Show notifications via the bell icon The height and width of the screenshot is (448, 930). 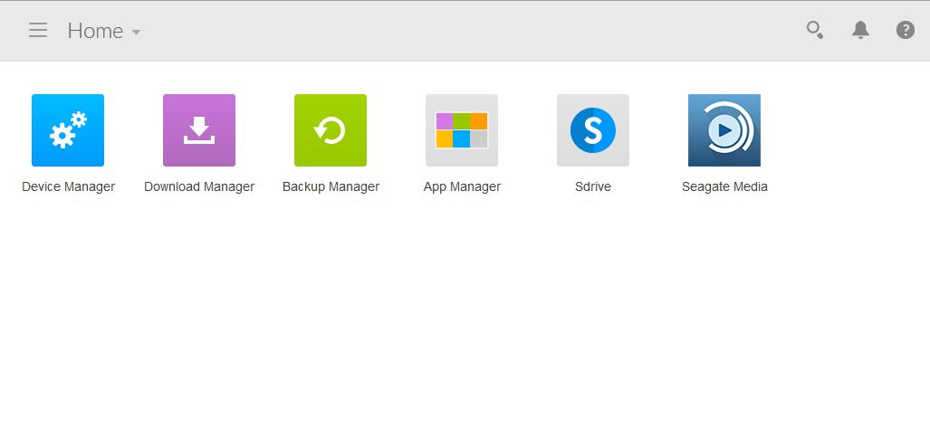[860, 30]
